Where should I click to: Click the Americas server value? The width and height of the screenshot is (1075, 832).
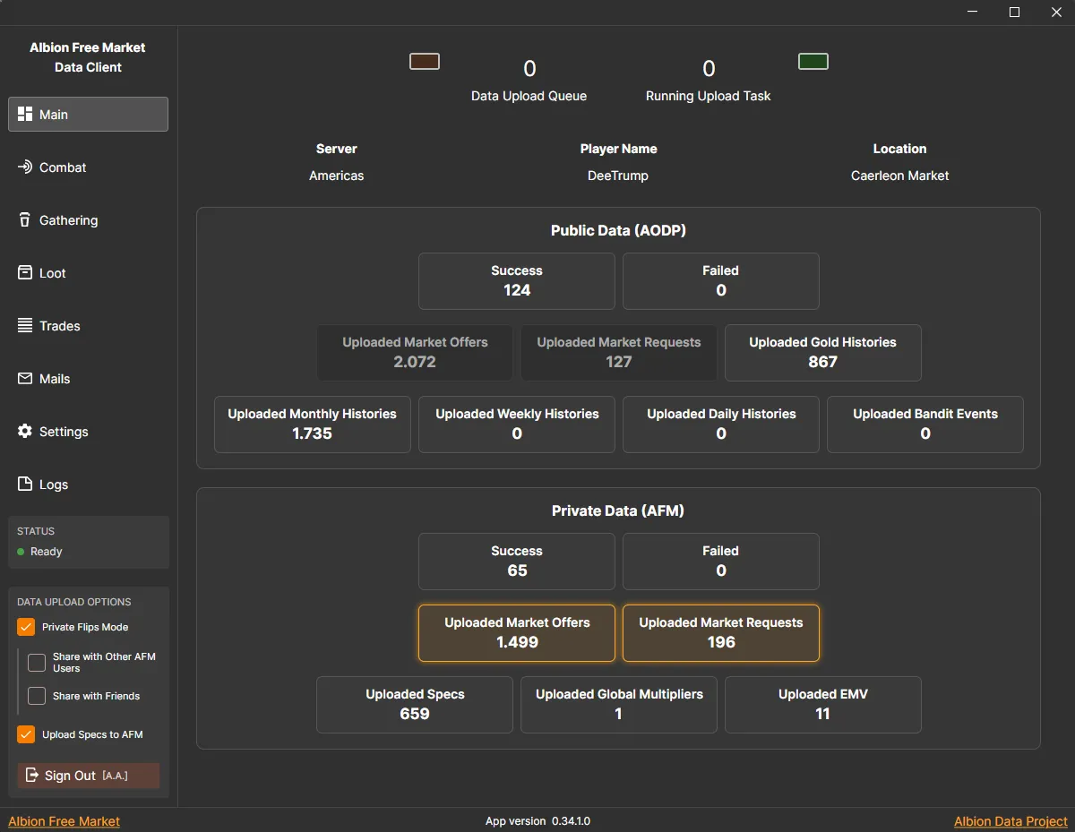point(337,176)
